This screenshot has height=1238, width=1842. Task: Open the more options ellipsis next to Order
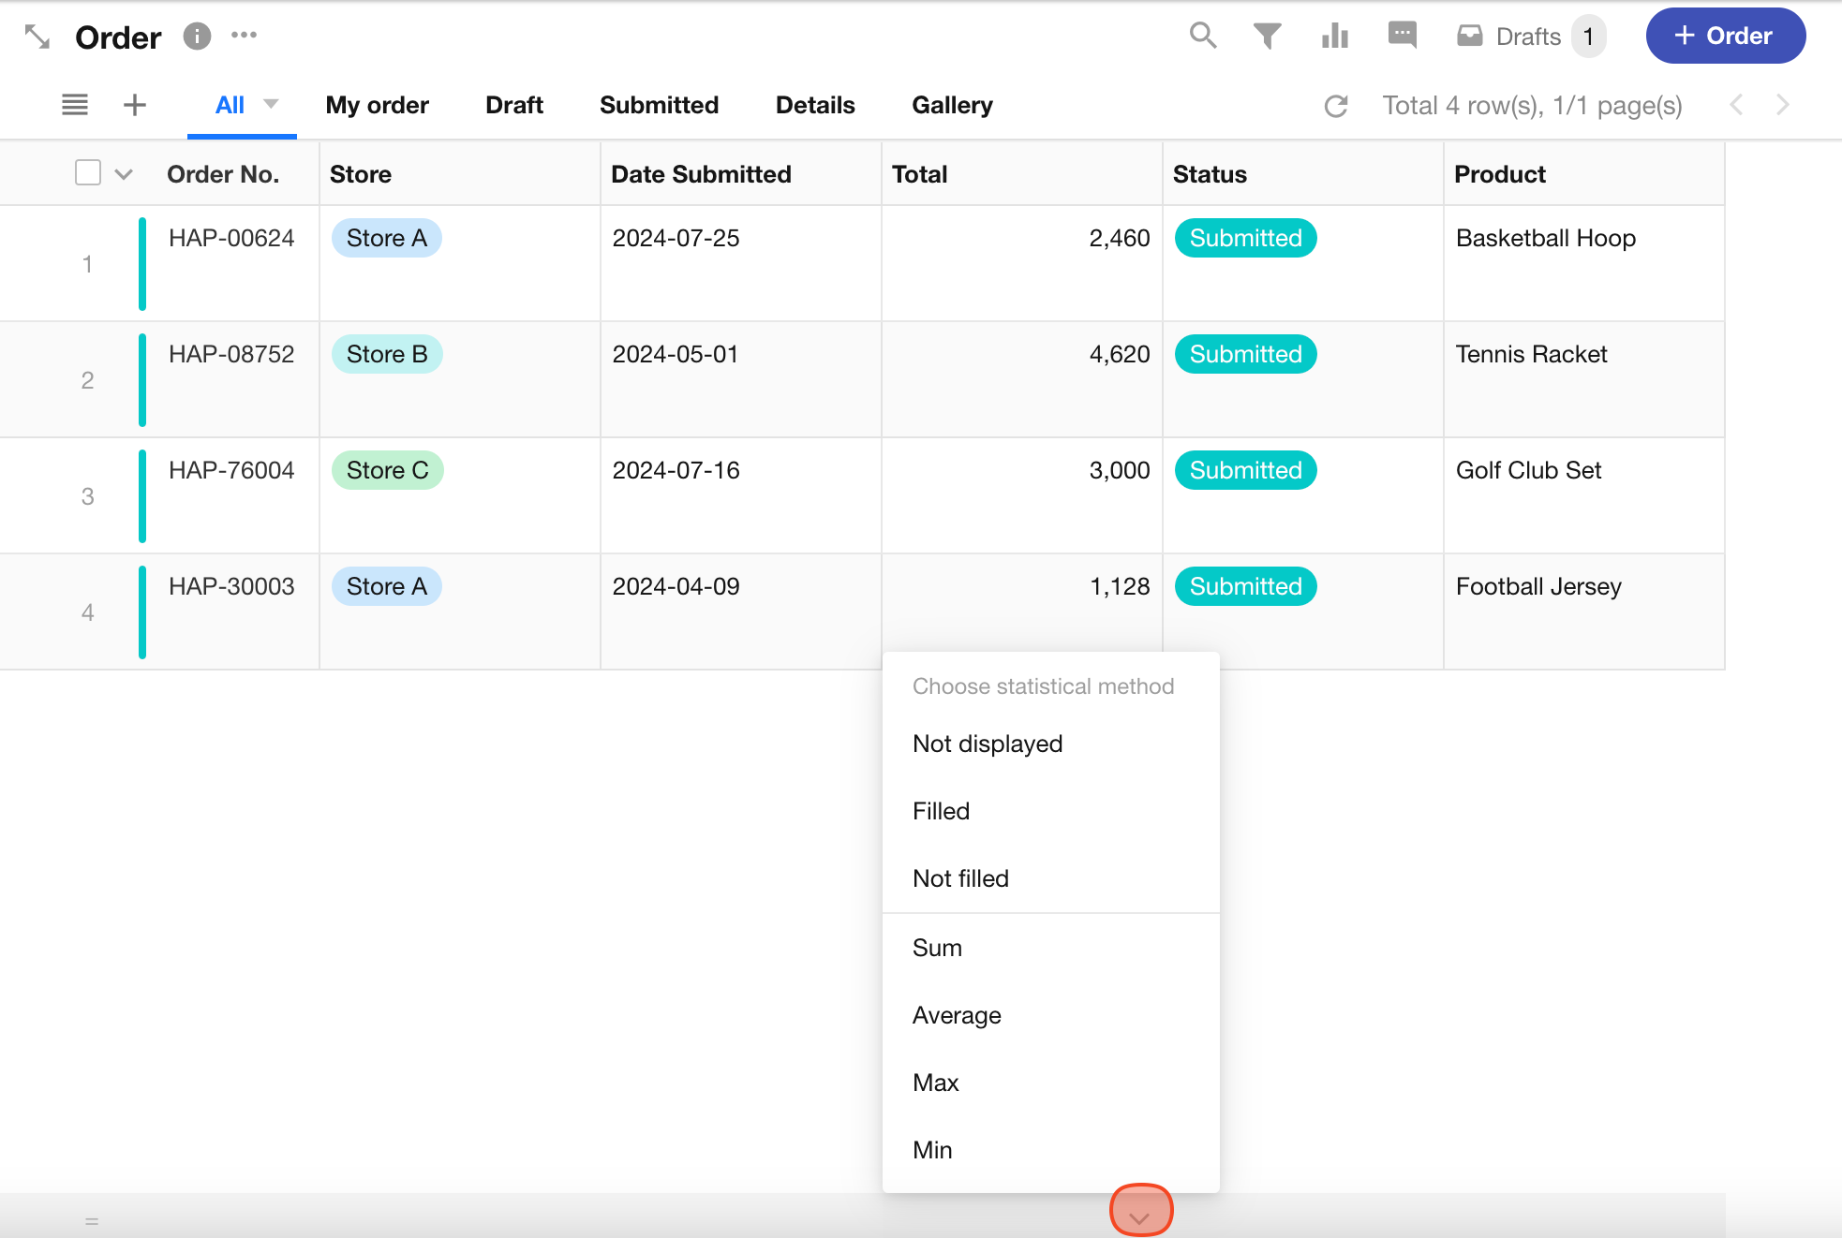(244, 36)
